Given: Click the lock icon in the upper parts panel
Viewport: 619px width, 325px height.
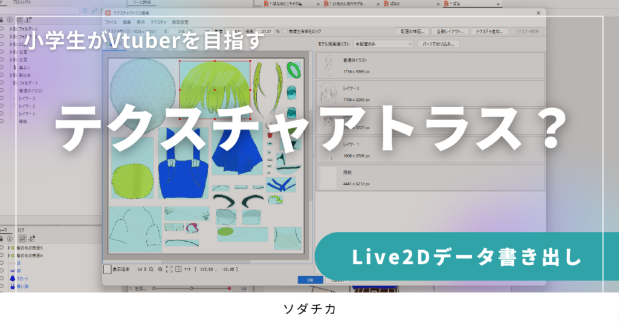Looking at the screenshot, I should point(2,20).
